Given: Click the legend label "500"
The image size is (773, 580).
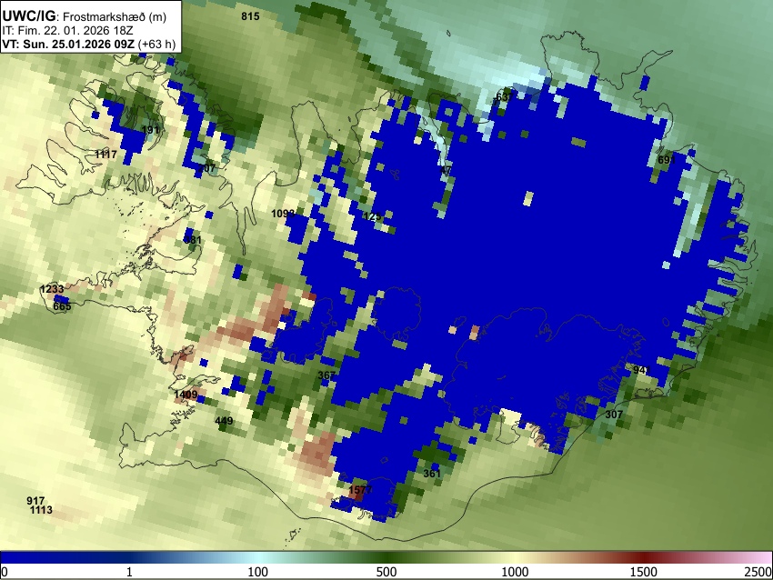Looking at the screenshot, I should (386, 572).
